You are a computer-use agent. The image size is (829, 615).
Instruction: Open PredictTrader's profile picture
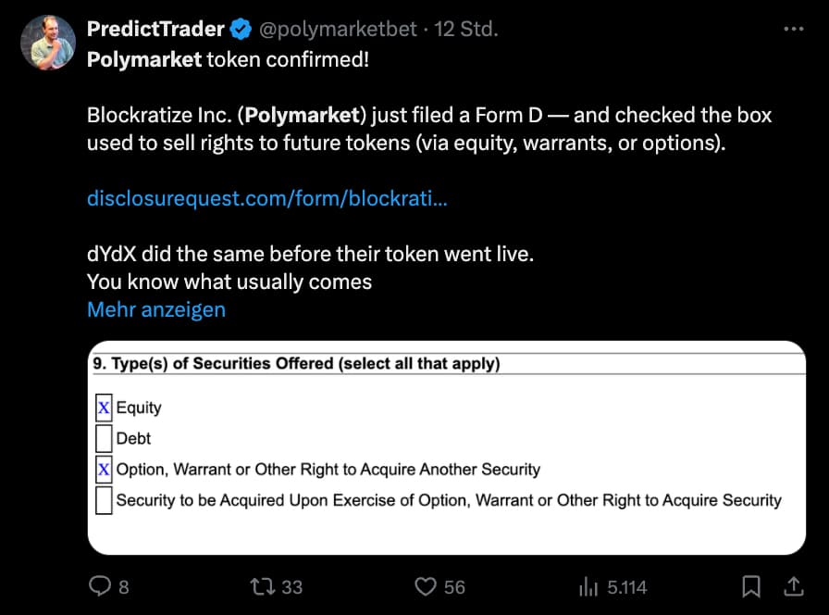pyautogui.click(x=47, y=43)
